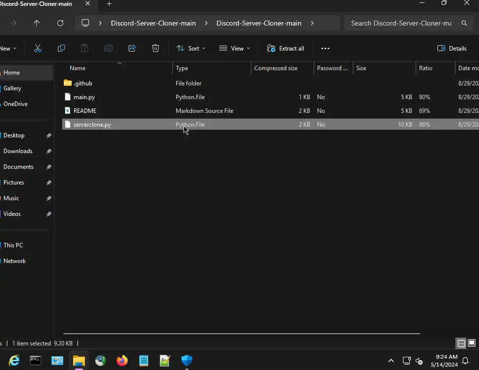Viewport: 479px width, 370px height.
Task: Open the See more three-dots menu
Action: (x=325, y=48)
